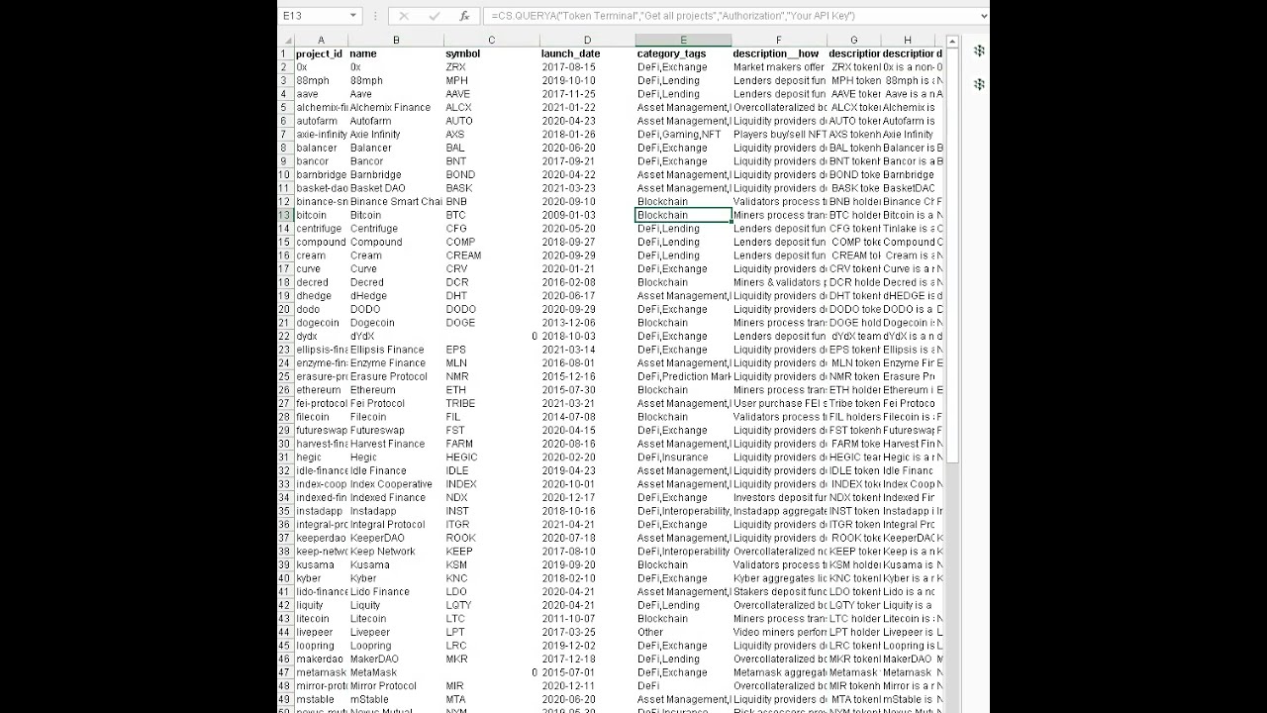
Task: Select the Alchemix Finance name cell
Action: click(396, 107)
